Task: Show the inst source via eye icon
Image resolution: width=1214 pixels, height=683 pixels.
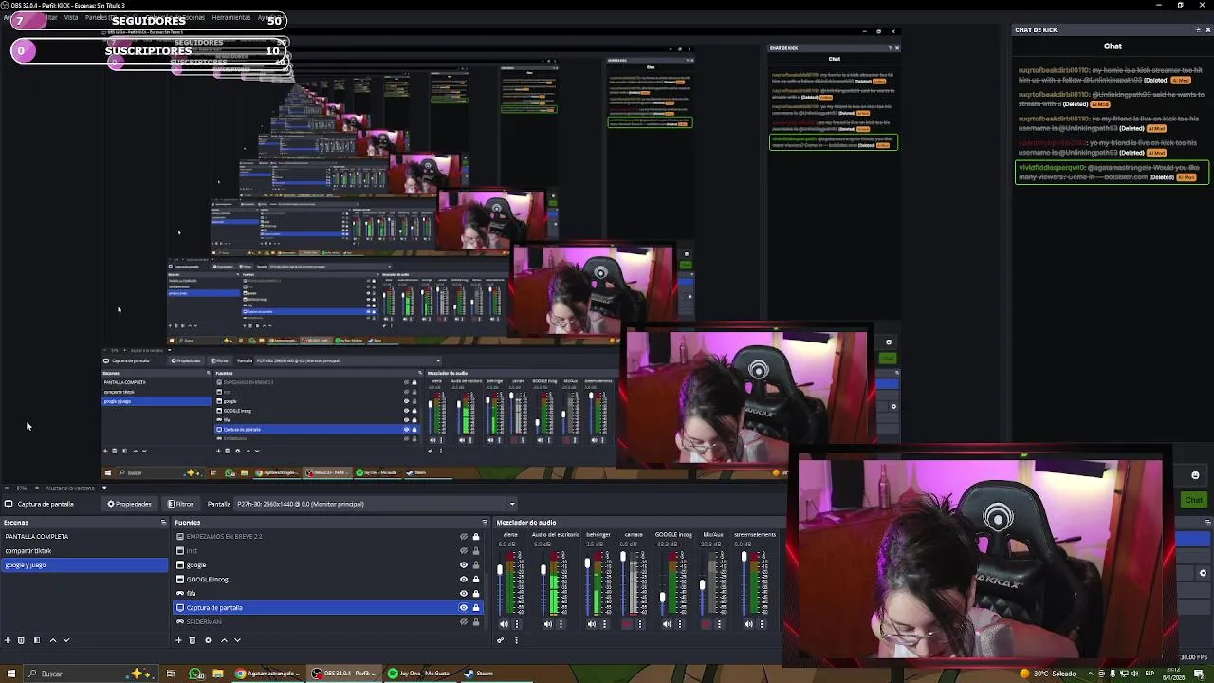Action: (x=464, y=551)
